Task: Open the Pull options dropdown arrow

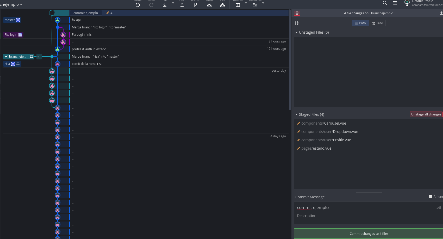Action: pos(173,3)
